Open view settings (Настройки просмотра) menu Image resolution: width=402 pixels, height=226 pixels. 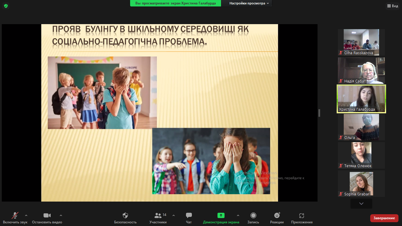(x=249, y=3)
